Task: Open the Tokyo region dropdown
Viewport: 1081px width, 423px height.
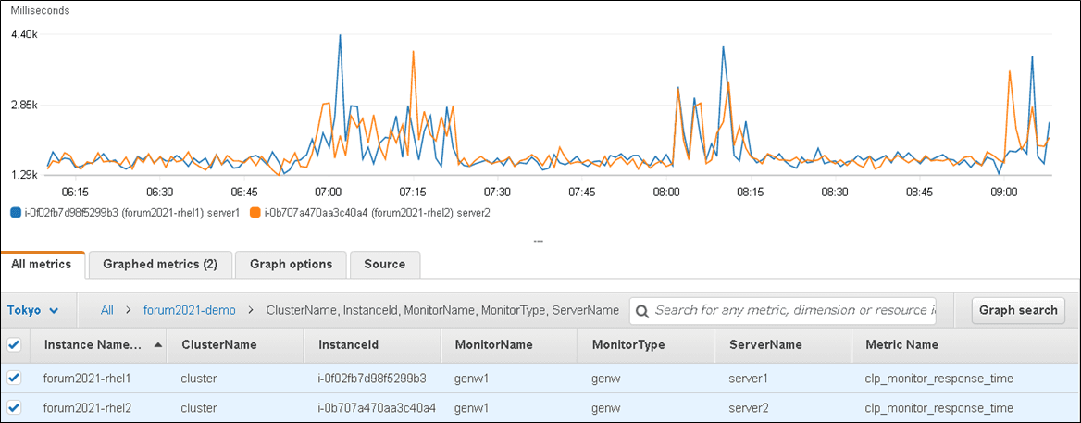Action: 33,310
